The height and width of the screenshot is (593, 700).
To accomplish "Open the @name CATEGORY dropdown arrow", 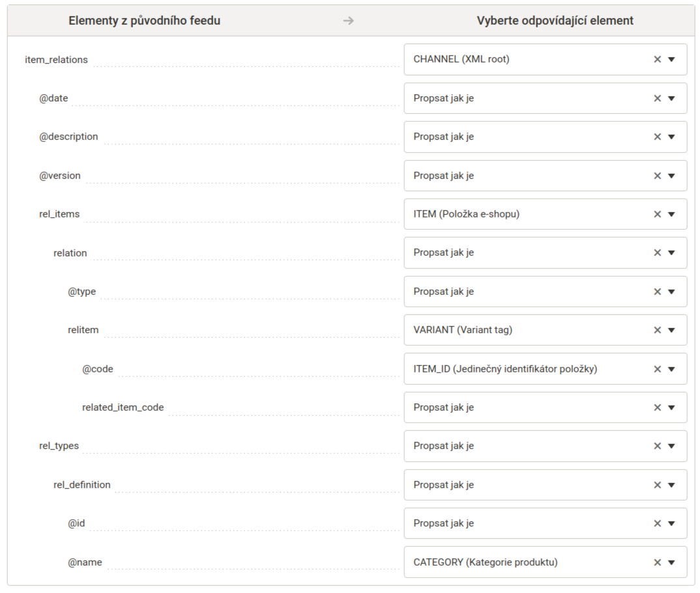I will click(672, 562).
